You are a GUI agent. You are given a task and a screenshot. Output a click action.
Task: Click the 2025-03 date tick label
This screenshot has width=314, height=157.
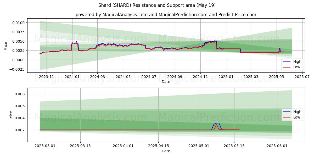point(251,77)
